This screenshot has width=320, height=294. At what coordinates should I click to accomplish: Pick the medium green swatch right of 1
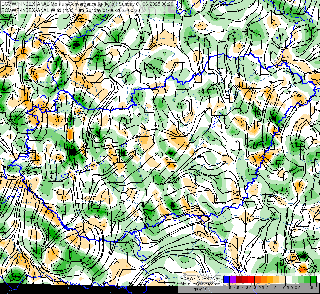[307, 280]
